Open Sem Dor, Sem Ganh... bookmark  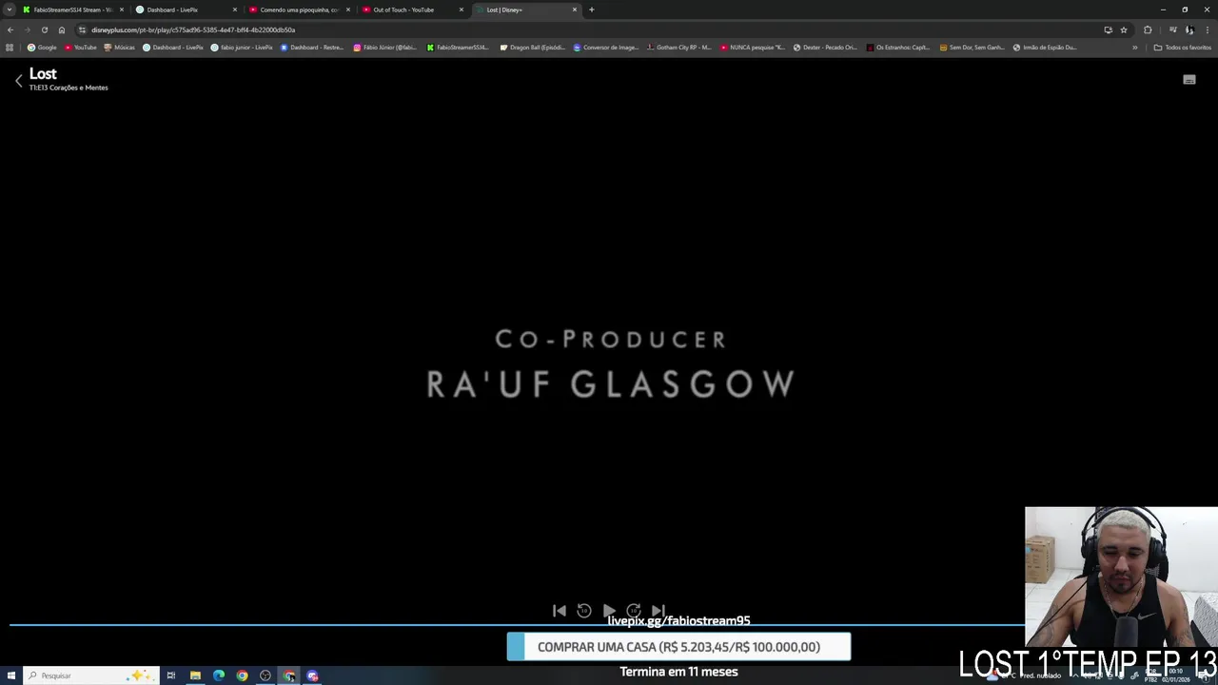click(972, 48)
